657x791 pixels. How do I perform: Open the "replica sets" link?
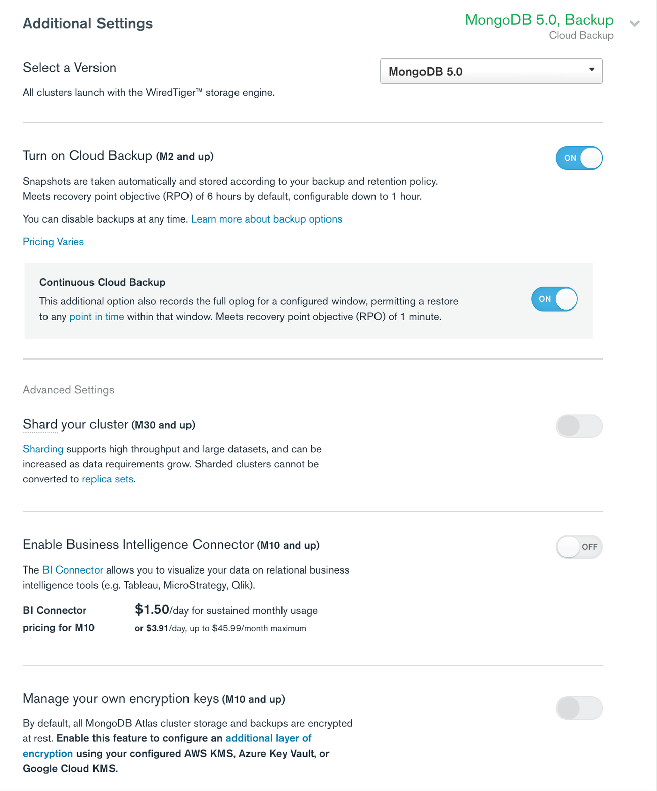pos(108,479)
